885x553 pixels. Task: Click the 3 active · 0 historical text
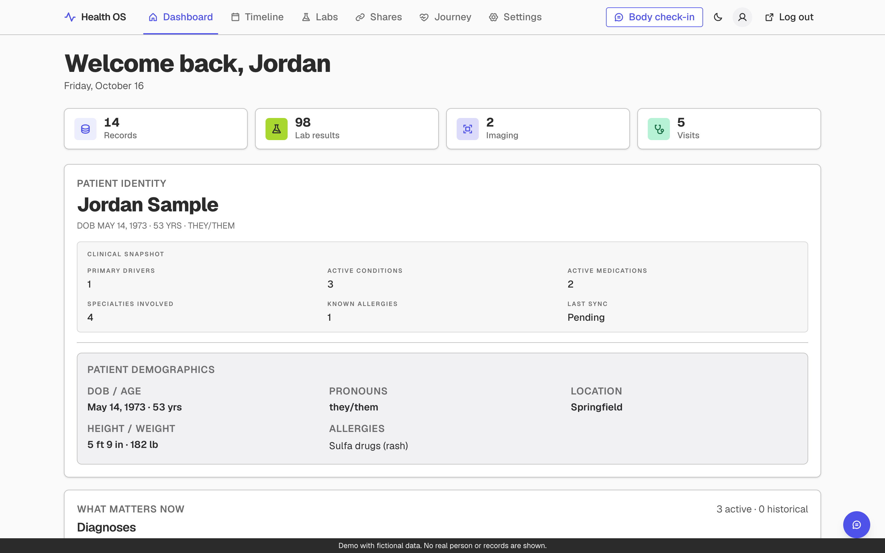762,509
